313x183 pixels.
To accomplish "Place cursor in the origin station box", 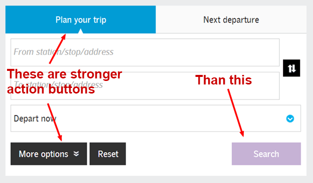I will pos(145,52).
